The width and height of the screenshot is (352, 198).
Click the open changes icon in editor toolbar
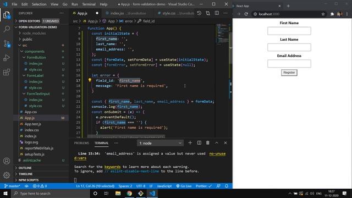click(x=208, y=13)
